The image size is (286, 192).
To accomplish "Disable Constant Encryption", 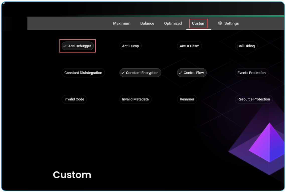I will point(140,72).
